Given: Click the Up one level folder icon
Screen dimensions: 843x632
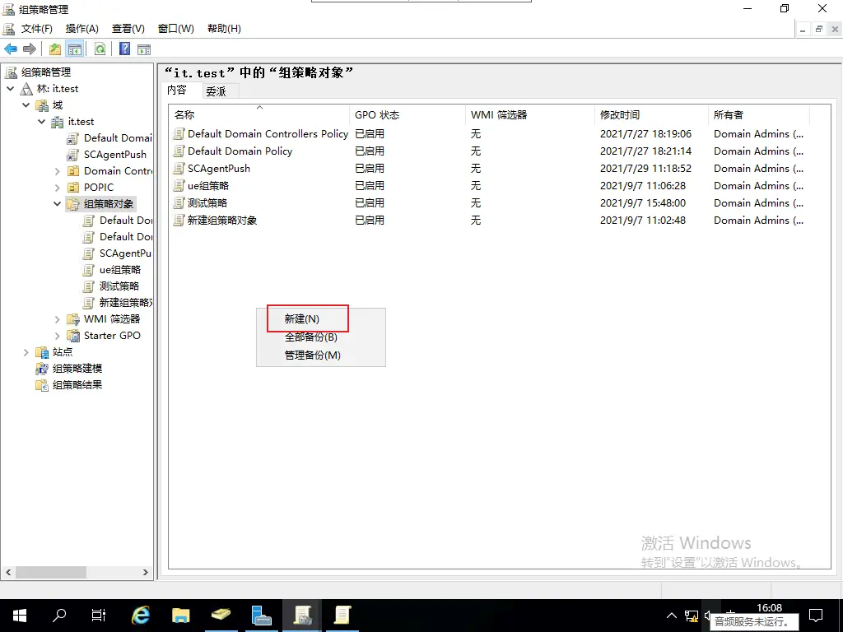Looking at the screenshot, I should click(x=55, y=49).
